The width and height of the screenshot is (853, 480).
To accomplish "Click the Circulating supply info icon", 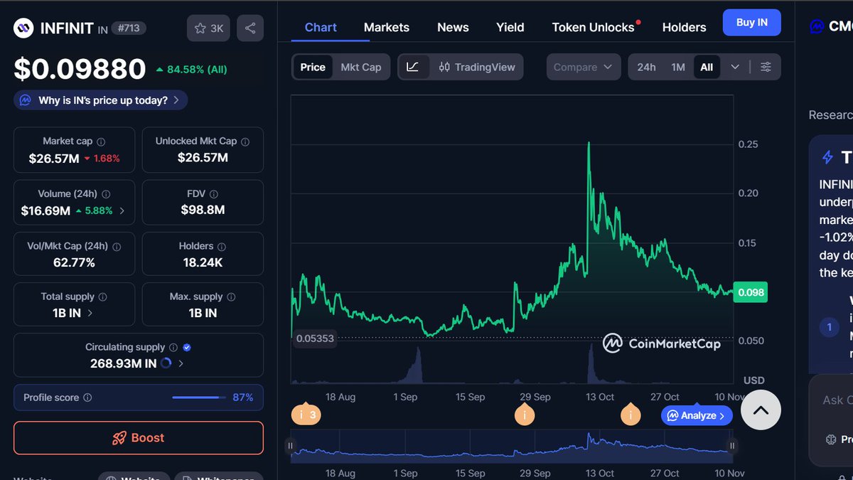I will (x=173, y=347).
